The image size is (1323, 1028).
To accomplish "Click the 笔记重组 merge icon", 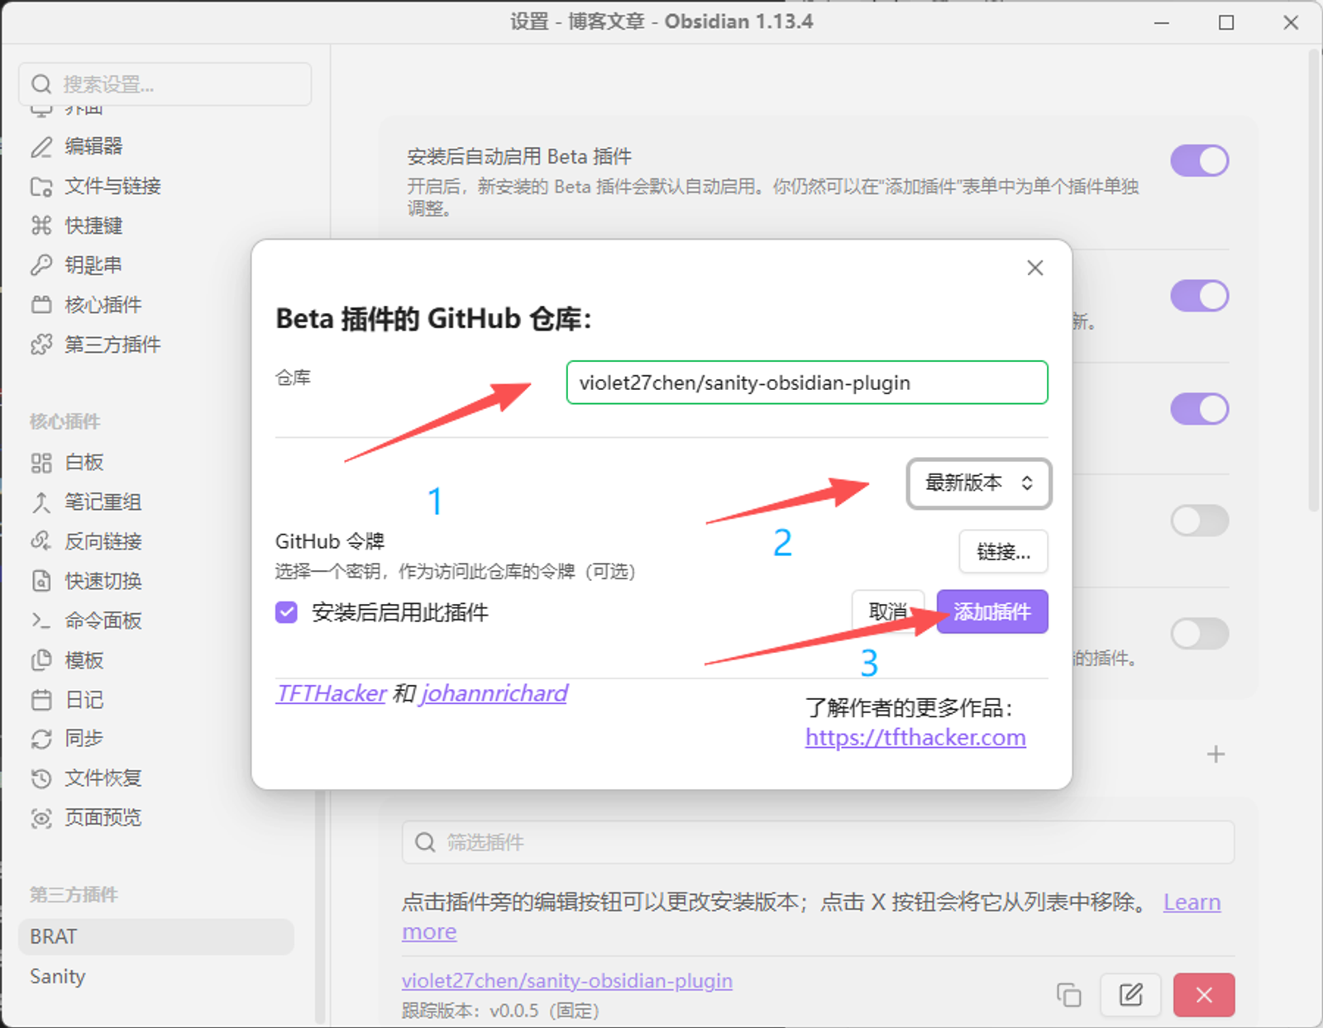I will (x=41, y=502).
